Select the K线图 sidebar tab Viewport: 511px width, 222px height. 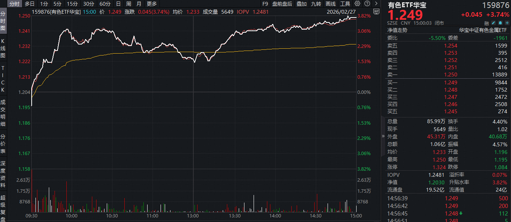[x=3, y=48]
